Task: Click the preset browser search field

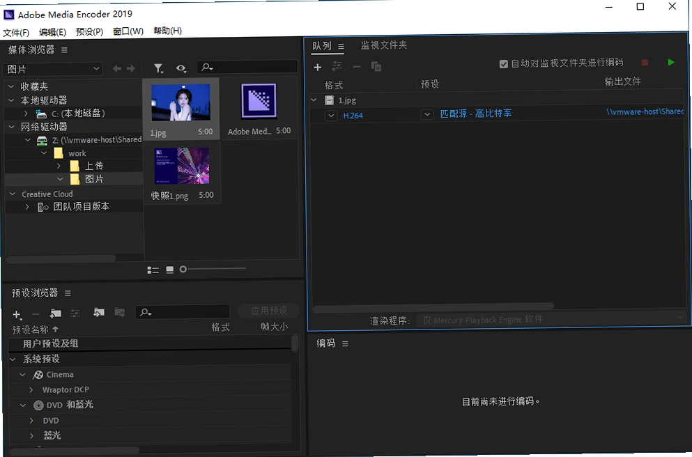Action: point(183,312)
